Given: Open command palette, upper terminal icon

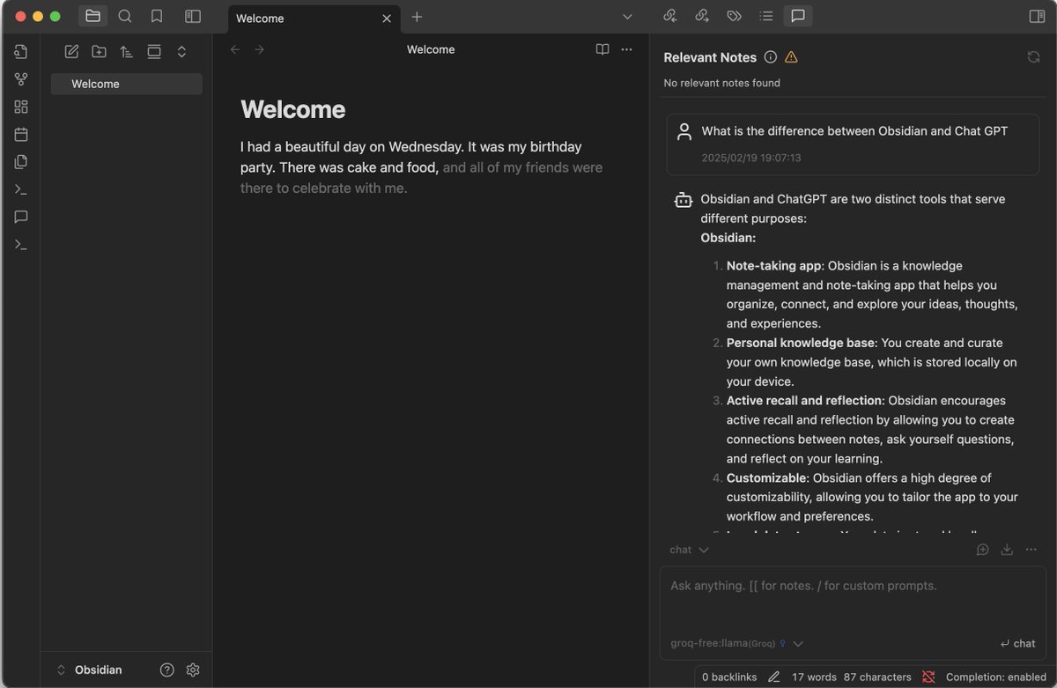Looking at the screenshot, I should point(21,189).
